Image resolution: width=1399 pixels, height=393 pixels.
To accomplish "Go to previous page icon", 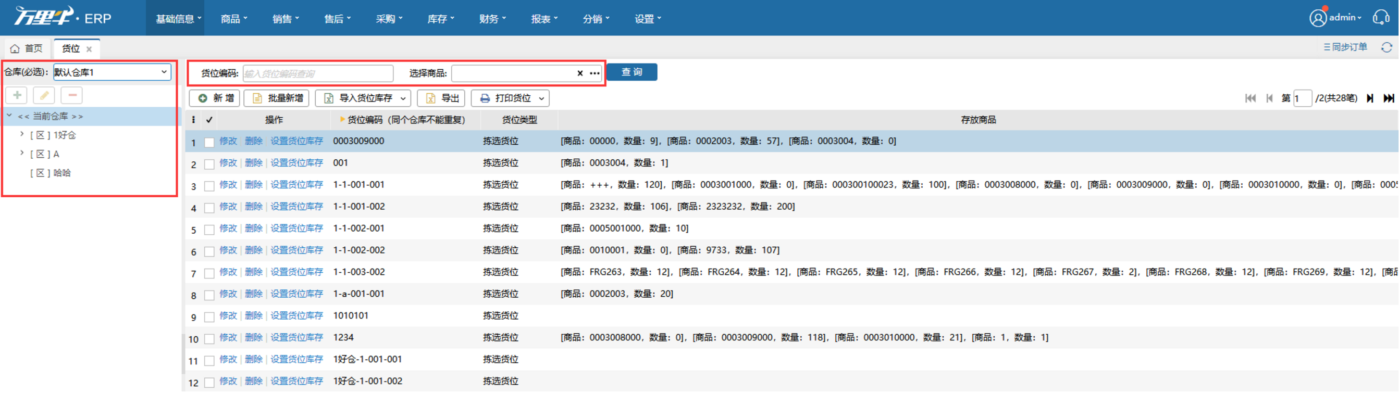I will coord(1269,98).
